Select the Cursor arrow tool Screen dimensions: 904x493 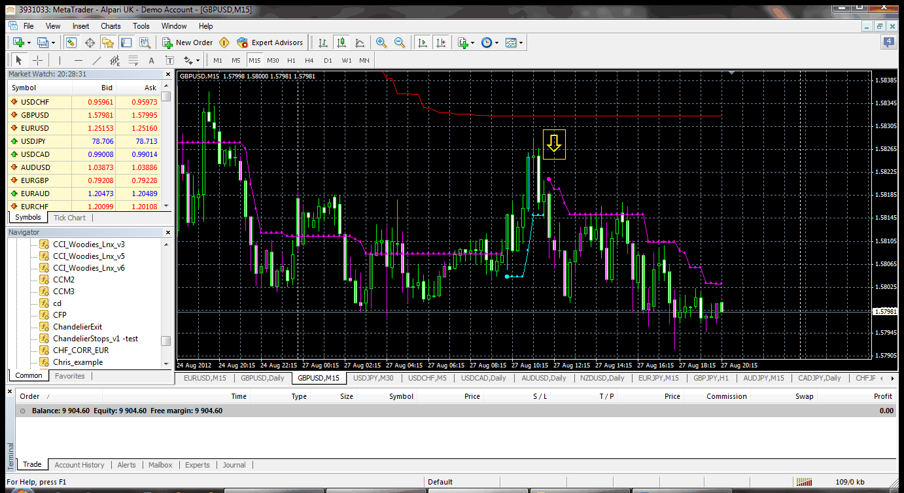click(19, 60)
